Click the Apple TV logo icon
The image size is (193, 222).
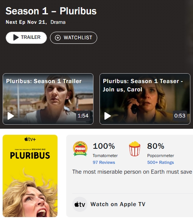click(x=80, y=204)
